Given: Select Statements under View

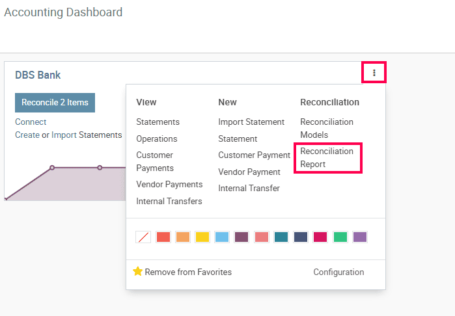Looking at the screenshot, I should [158, 122].
